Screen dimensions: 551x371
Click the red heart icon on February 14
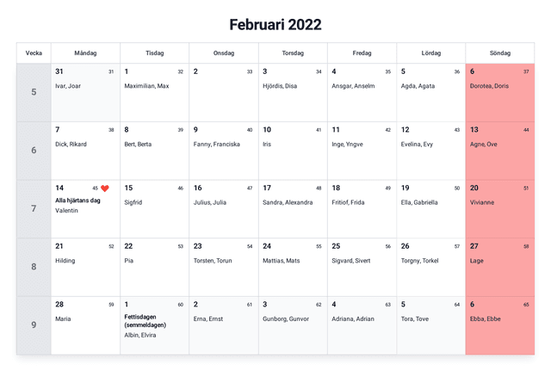(x=105, y=189)
